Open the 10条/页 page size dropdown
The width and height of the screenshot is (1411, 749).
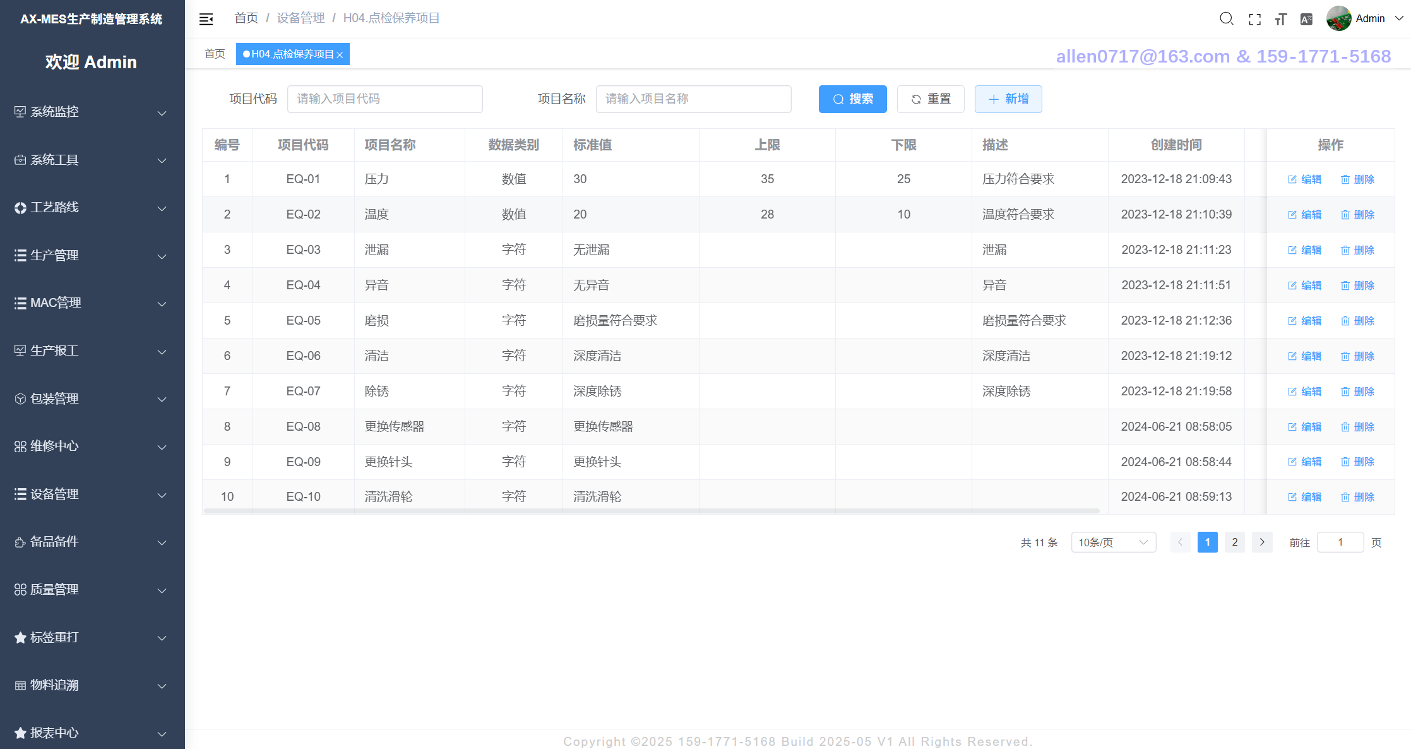(1113, 542)
